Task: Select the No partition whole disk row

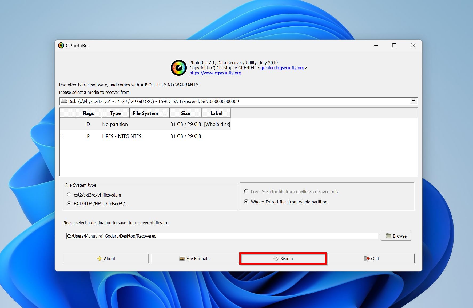Action: tap(145, 124)
